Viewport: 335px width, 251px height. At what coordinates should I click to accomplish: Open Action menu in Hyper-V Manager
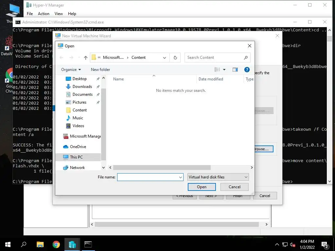(x=44, y=14)
